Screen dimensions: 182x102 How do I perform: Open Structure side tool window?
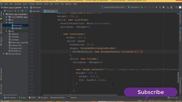pyautogui.click(x=1, y=28)
